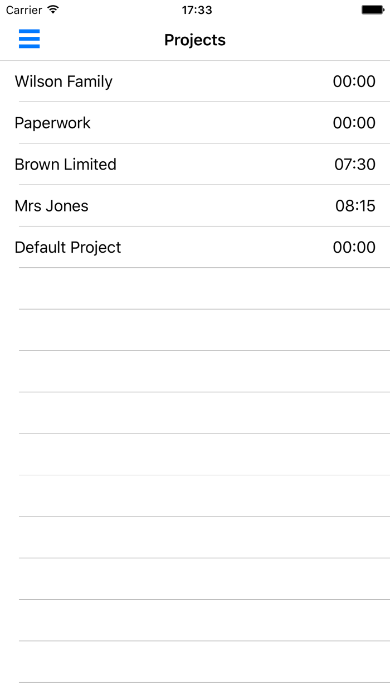390x694 pixels.
Task: Open the Mrs Jones project
Action: tap(195, 205)
